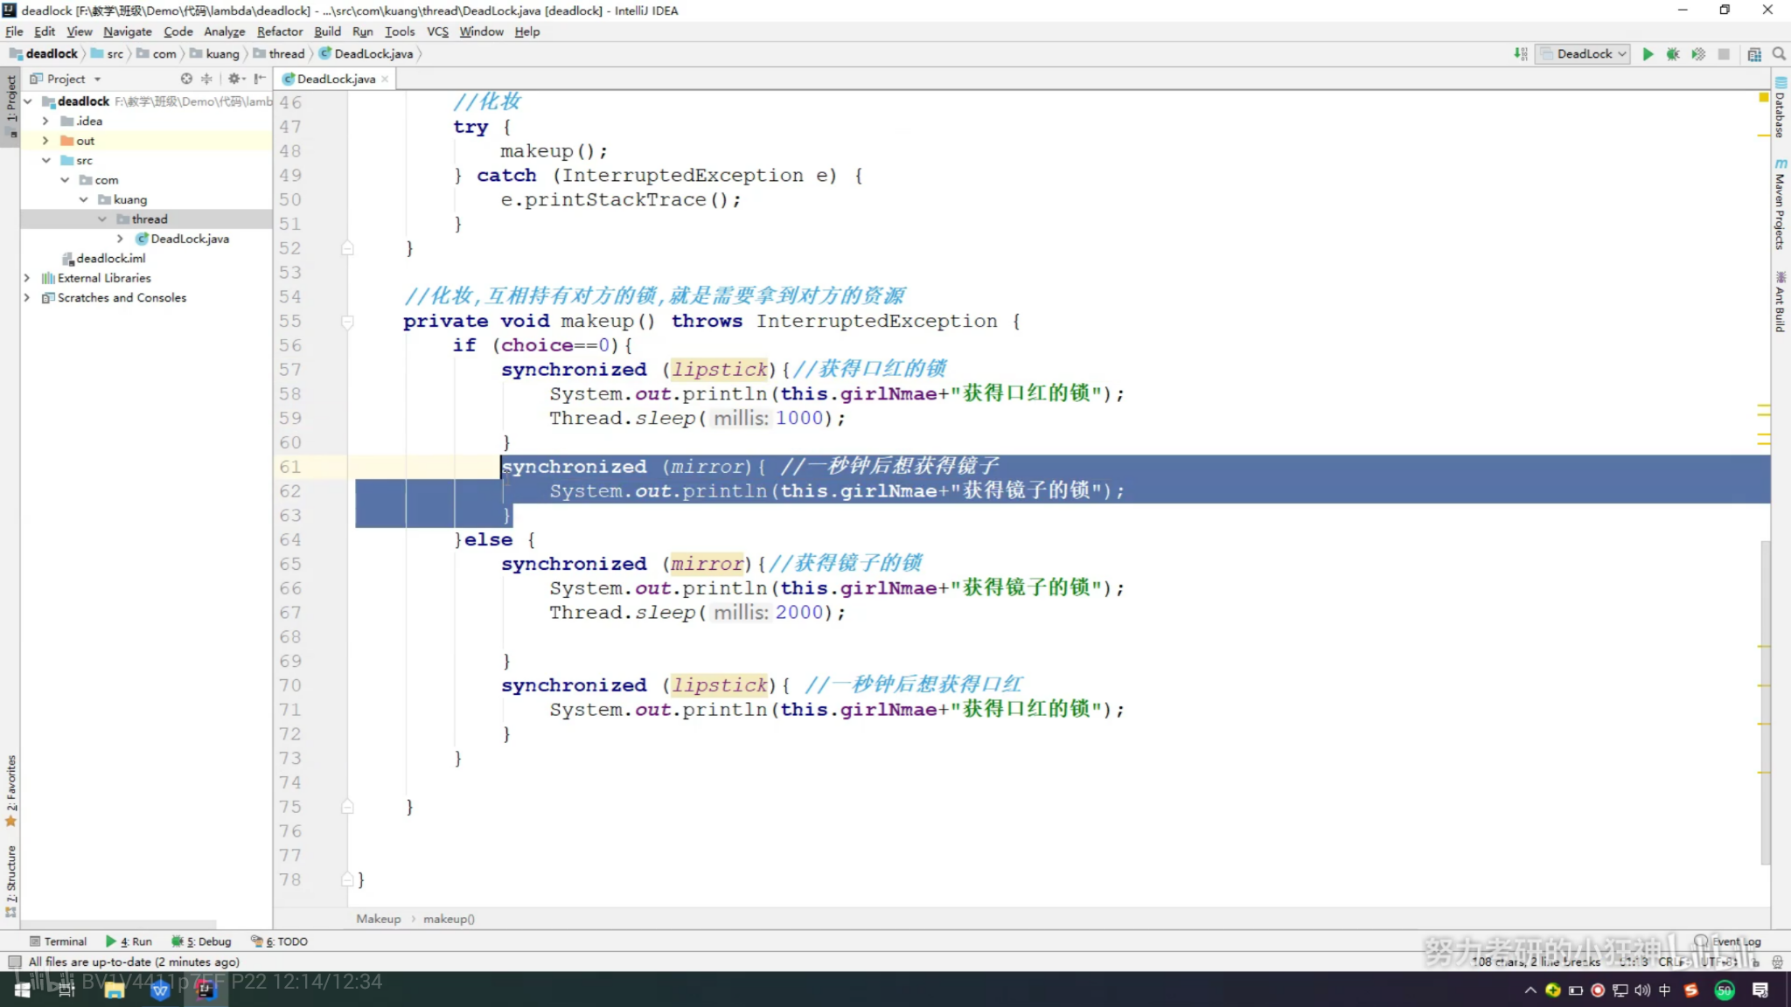1791x1007 pixels.
Task: Open the DeadLock run configuration dropdown
Action: [x=1584, y=54]
